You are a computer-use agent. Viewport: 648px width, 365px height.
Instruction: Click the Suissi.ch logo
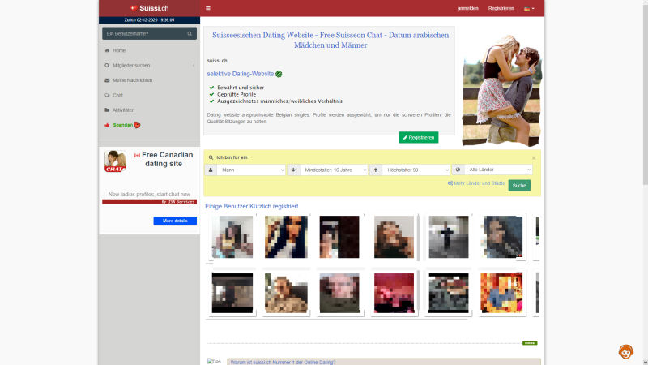[149, 8]
